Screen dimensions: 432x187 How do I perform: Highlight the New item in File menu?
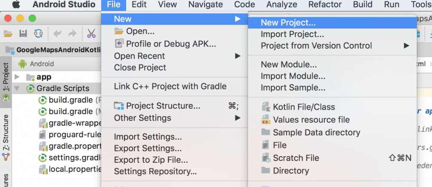pyautogui.click(x=174, y=18)
